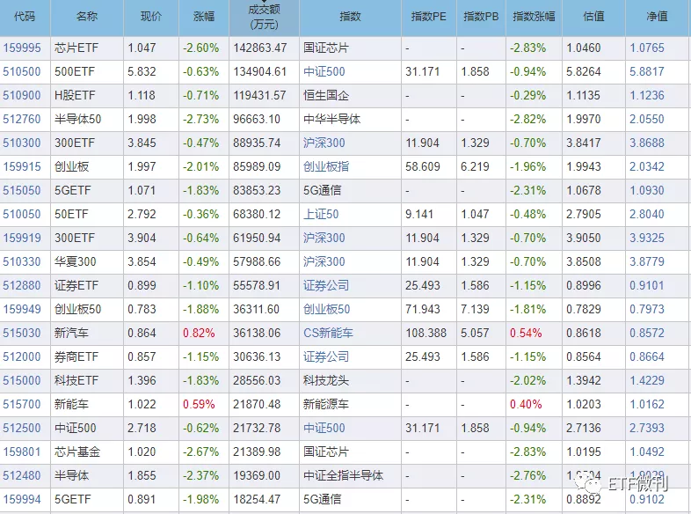Open net value 1.0765 link
Screen dimensions: 691x514
coord(647,48)
